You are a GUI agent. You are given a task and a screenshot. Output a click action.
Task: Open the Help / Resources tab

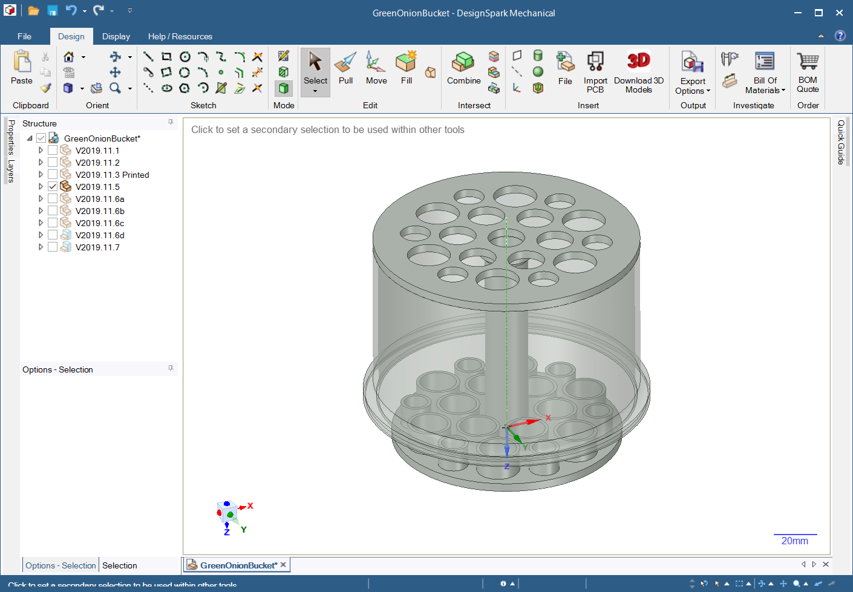coord(180,36)
